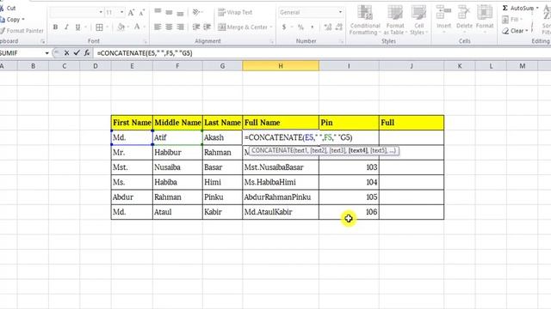Select column J header
This screenshot has width=551, height=309.
coord(412,66)
